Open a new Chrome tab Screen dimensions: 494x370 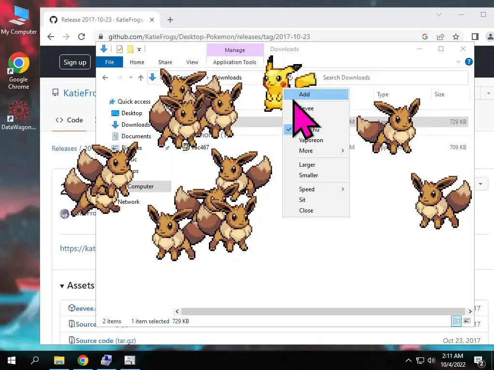point(170,20)
